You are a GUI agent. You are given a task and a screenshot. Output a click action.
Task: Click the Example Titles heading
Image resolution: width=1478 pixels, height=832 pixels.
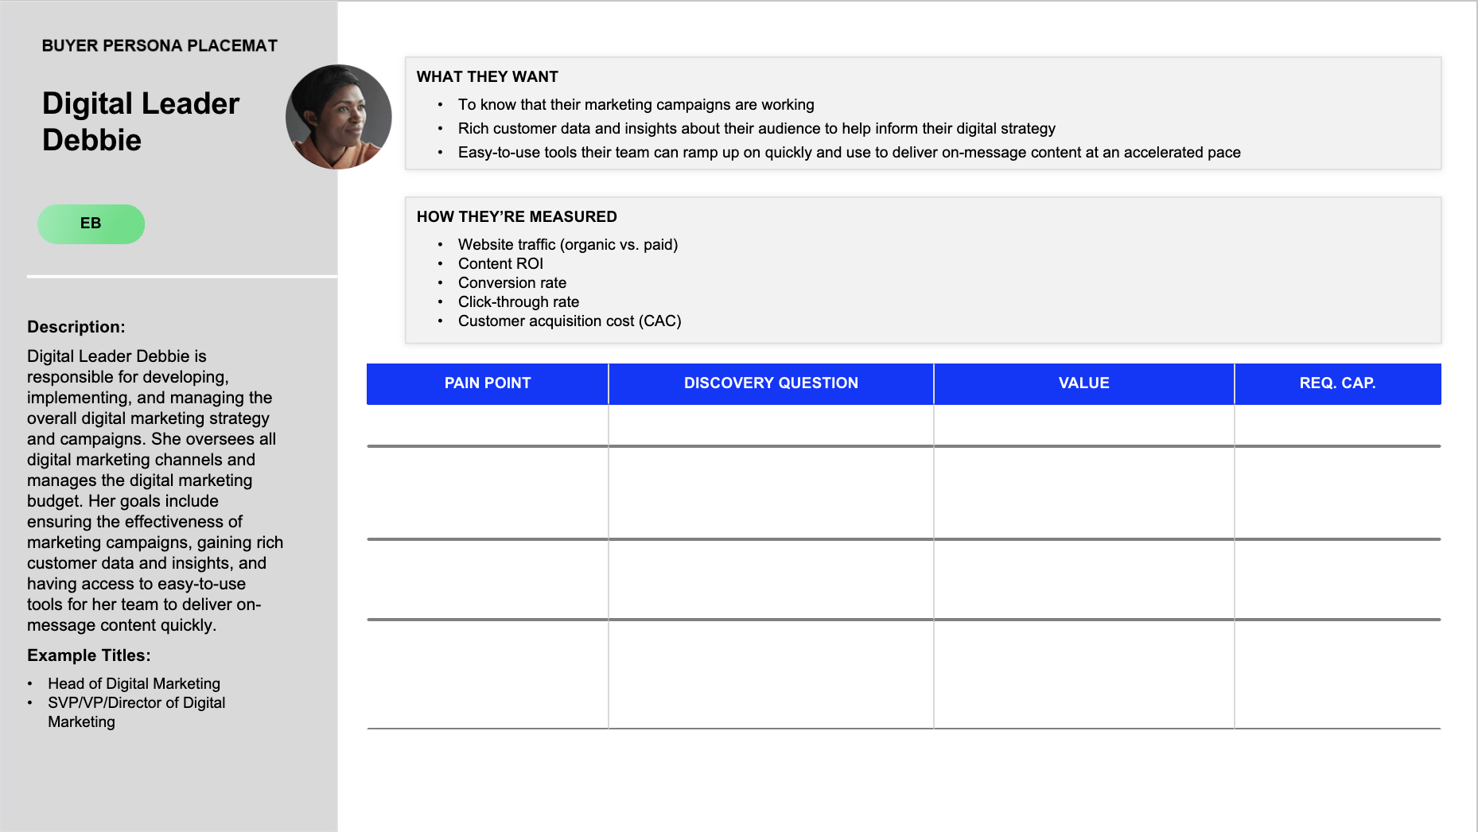point(89,655)
